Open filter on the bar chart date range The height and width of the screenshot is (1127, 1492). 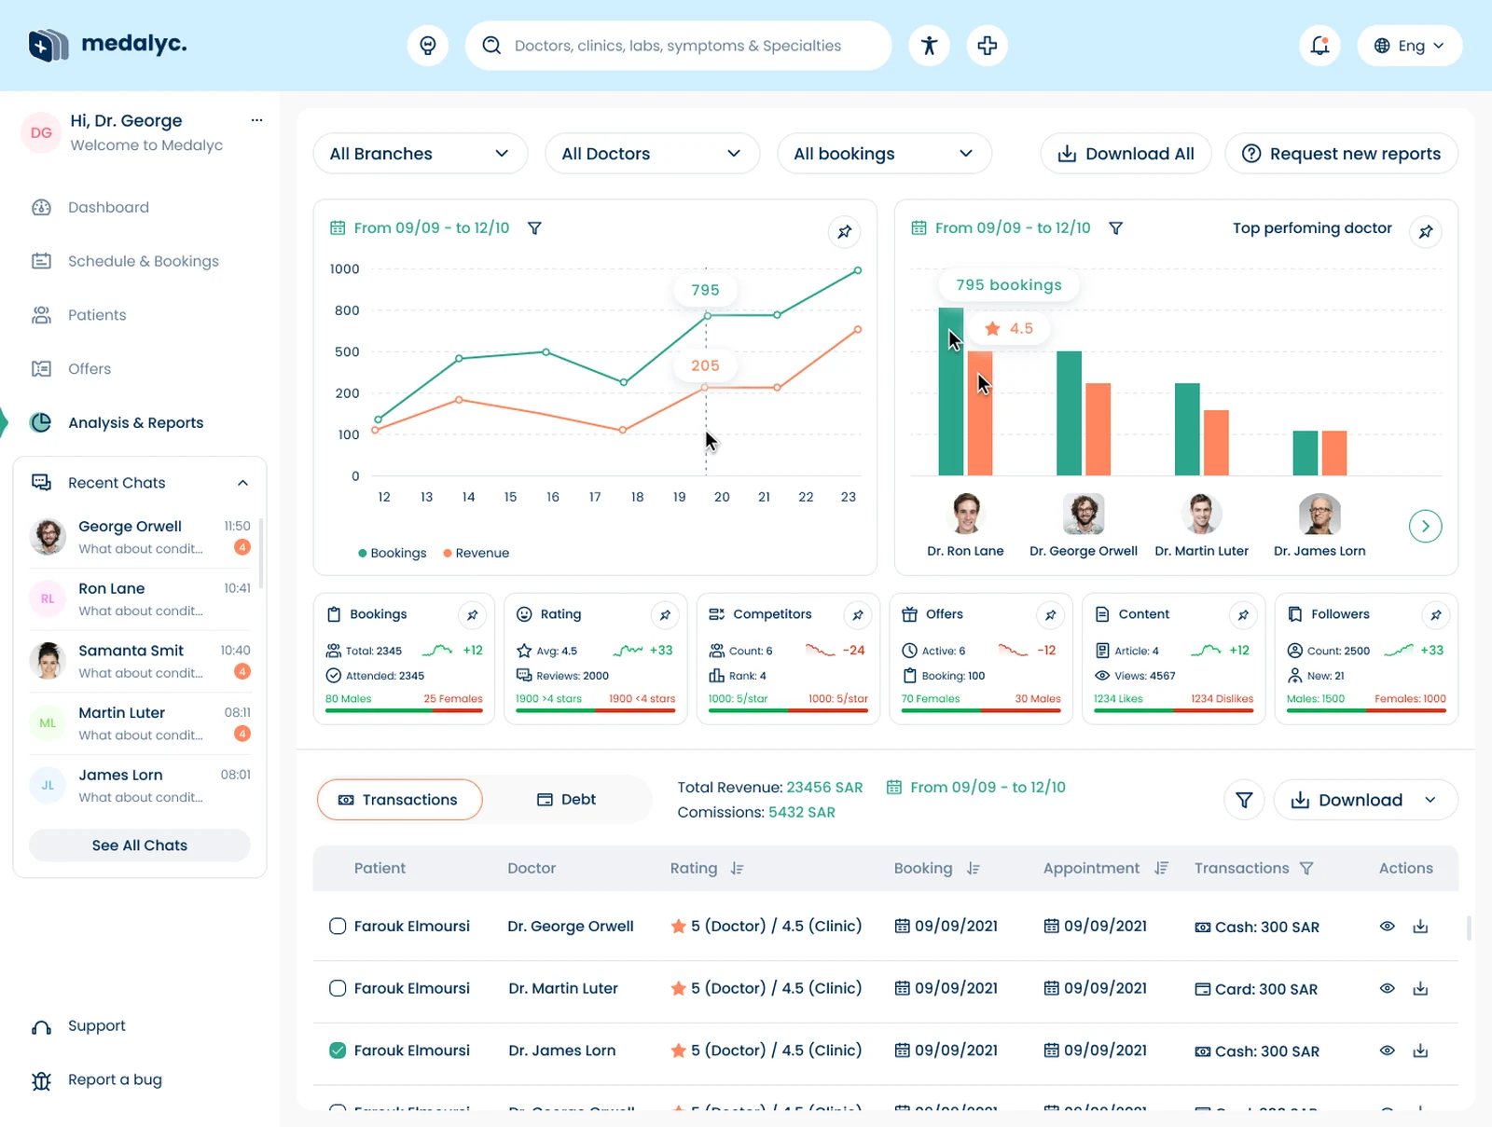(1115, 228)
